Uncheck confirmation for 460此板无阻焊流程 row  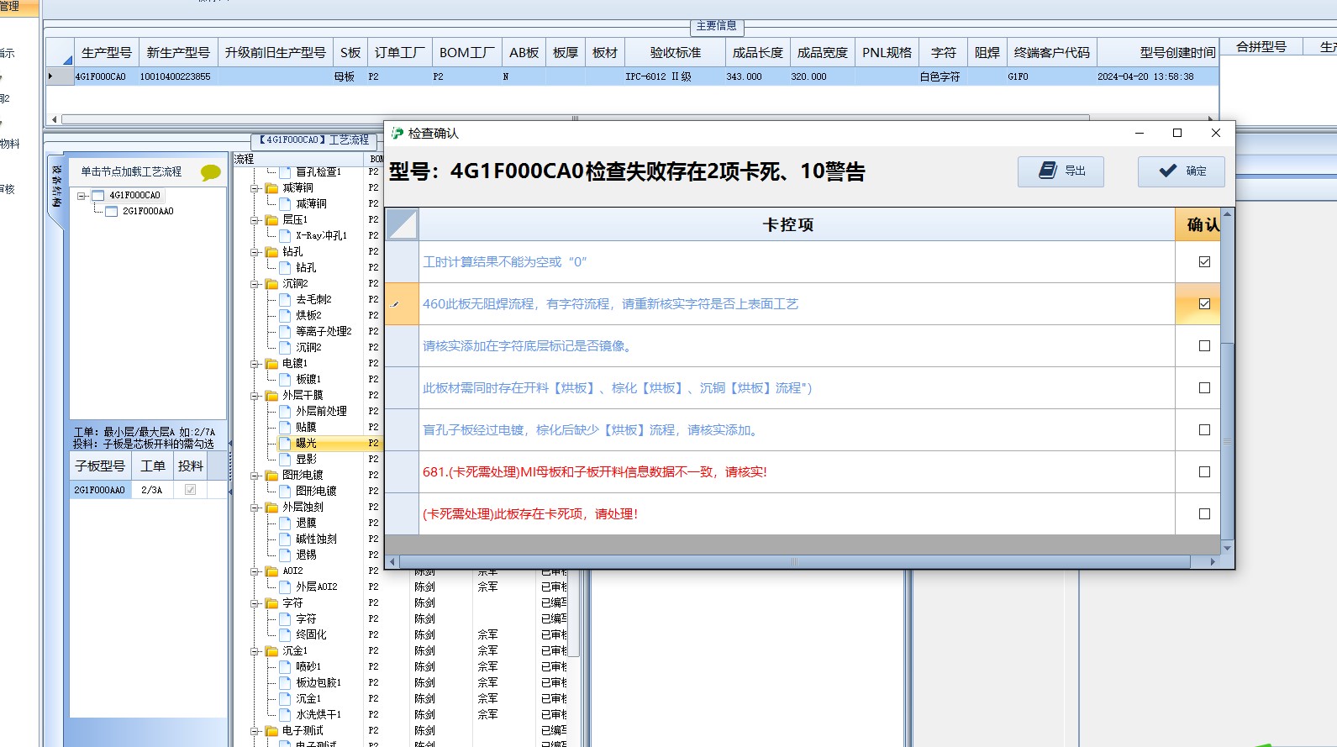1204,304
